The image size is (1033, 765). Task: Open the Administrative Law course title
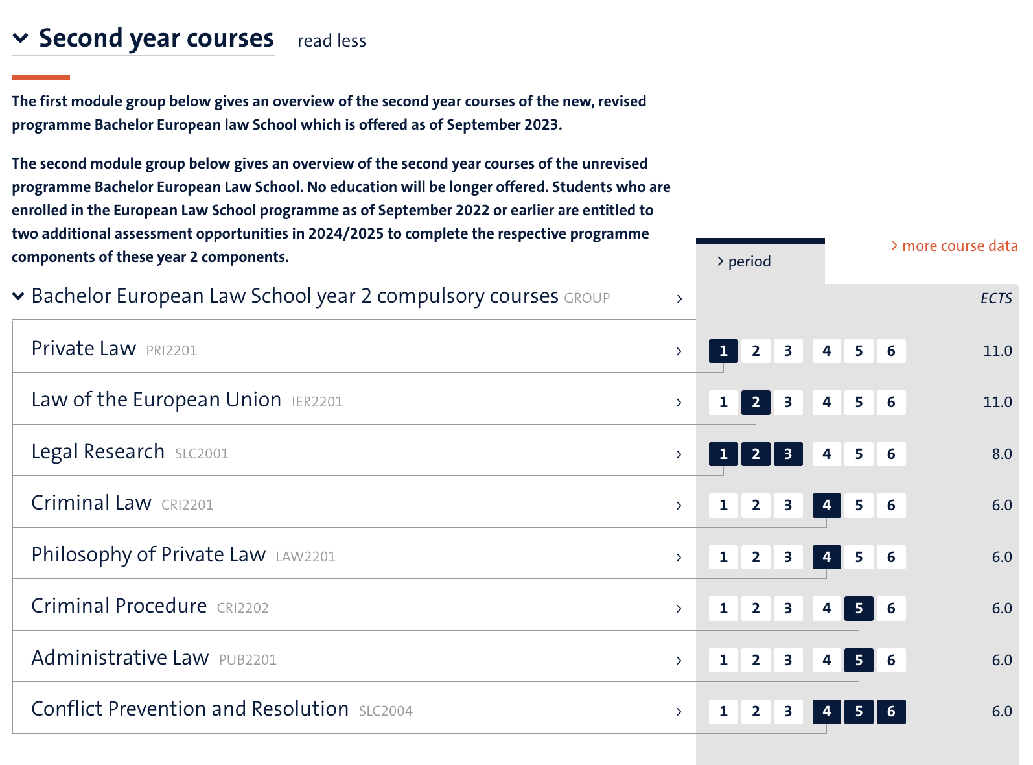coord(121,657)
